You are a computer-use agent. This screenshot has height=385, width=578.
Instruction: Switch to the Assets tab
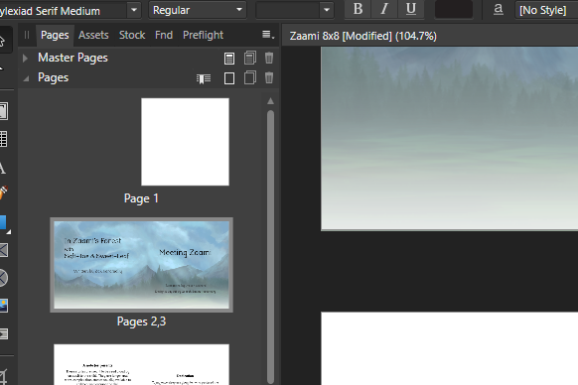point(93,35)
